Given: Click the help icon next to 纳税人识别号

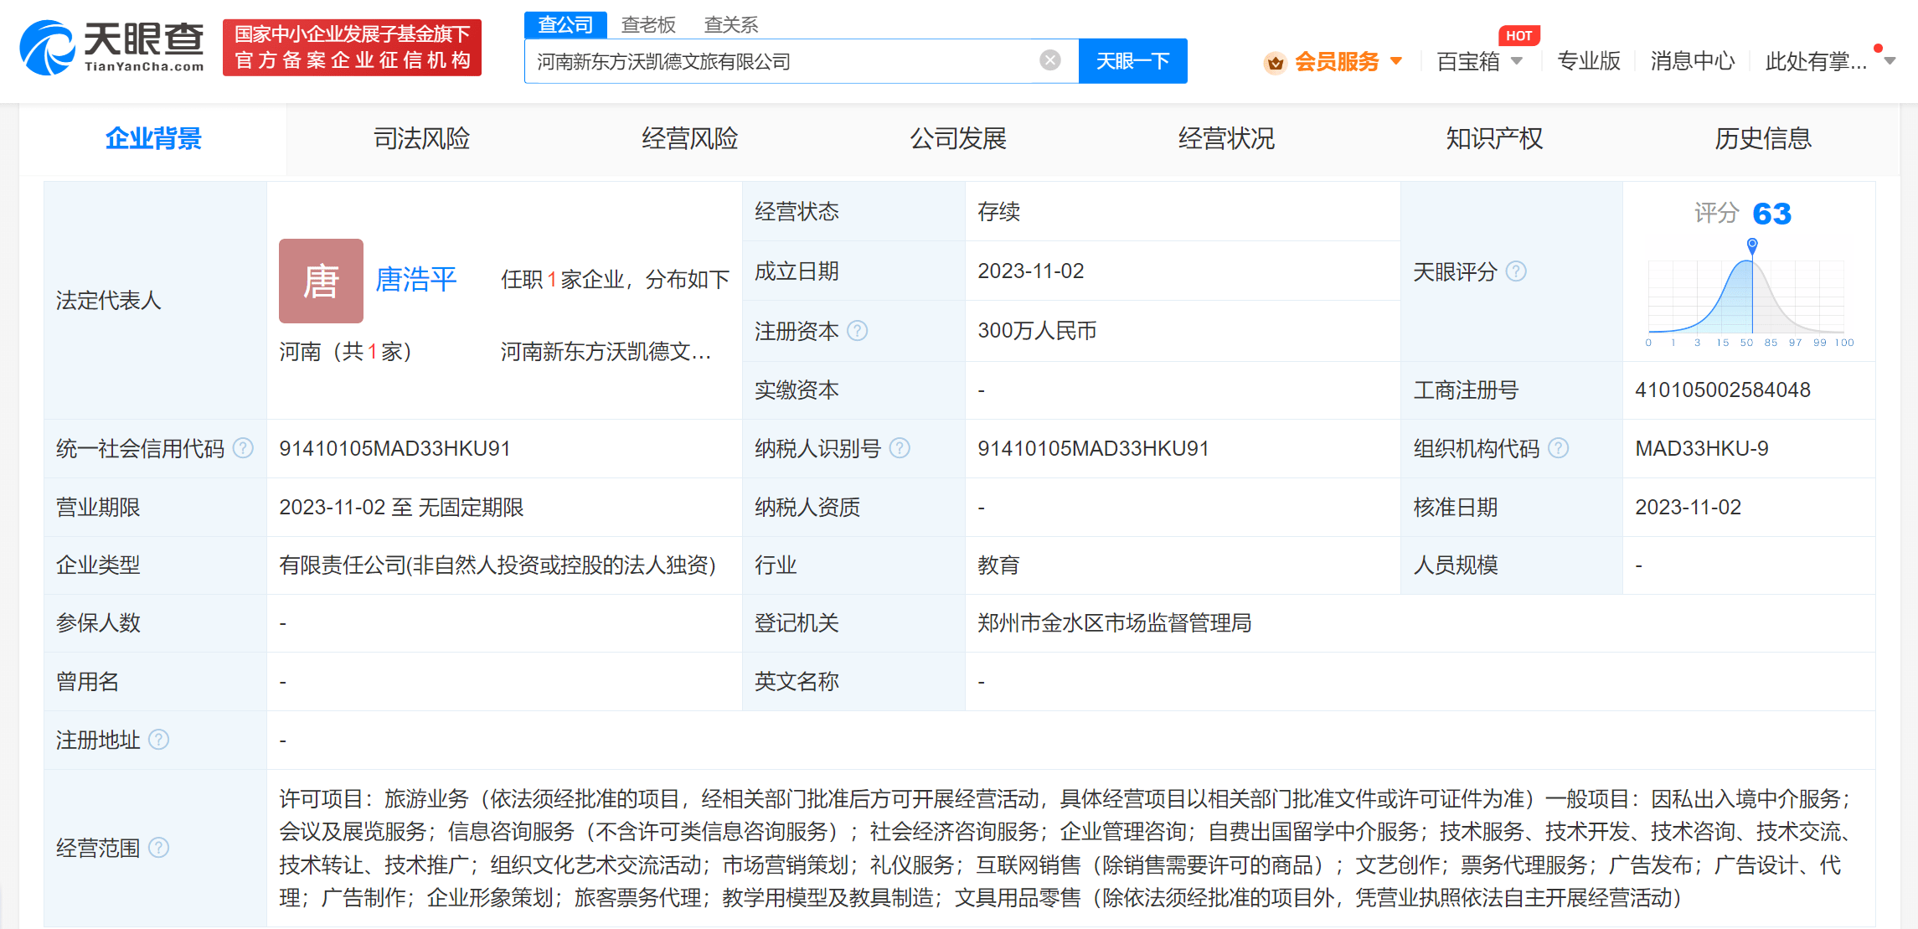Looking at the screenshot, I should [900, 448].
